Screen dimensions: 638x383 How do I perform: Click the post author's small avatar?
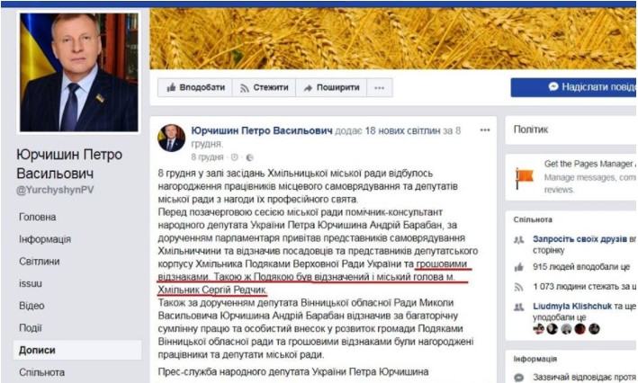pos(172,138)
